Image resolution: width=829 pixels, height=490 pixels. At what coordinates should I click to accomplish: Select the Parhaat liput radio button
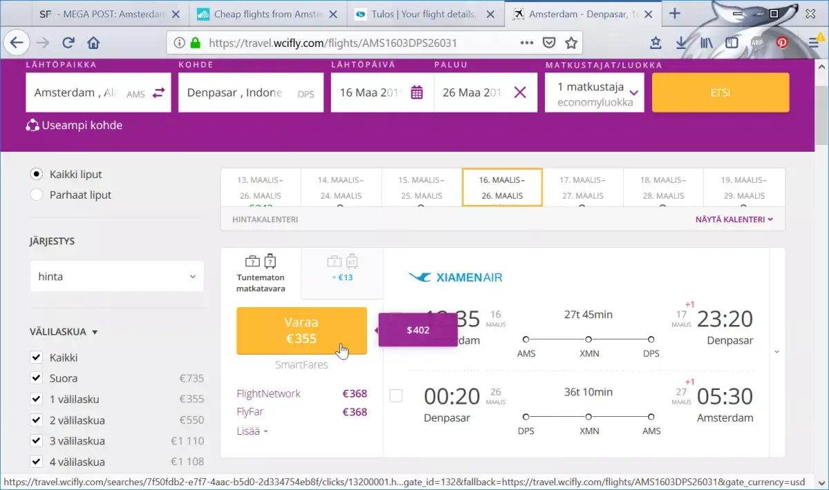[37, 195]
